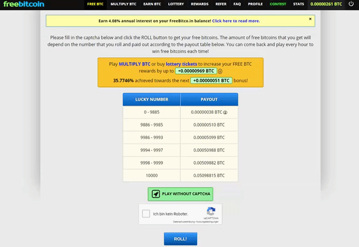Select the 0 - 9885 lucky number cell
Screen dimensions: 359x247
point(152,112)
